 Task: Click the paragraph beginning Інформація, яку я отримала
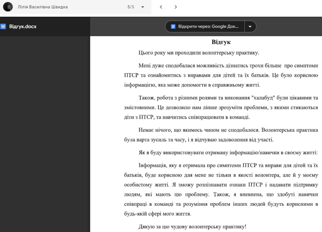coord(221,190)
